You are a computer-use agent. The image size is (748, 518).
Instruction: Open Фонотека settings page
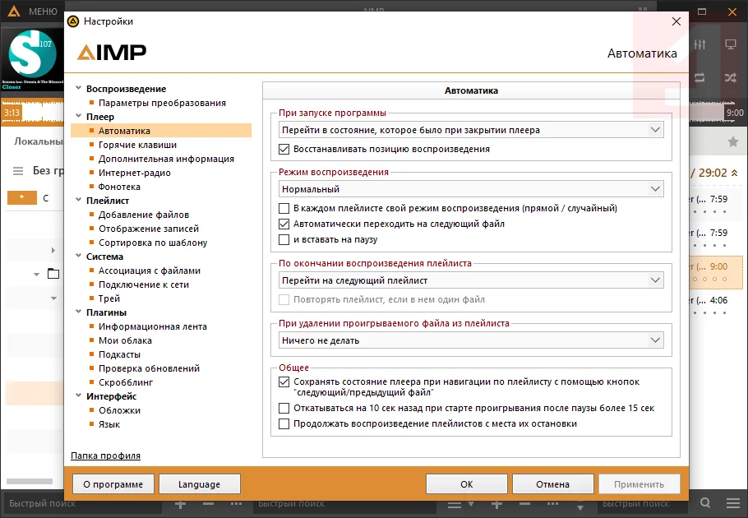[119, 187]
